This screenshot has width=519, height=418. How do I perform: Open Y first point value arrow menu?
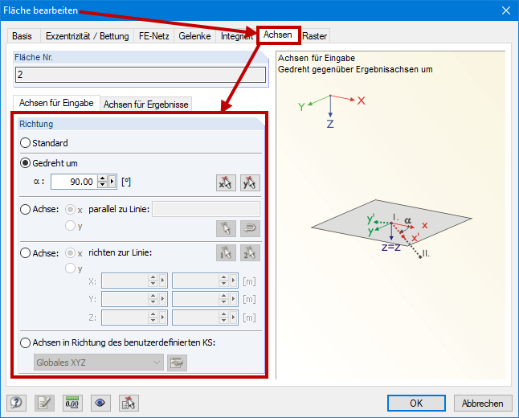pos(163,299)
